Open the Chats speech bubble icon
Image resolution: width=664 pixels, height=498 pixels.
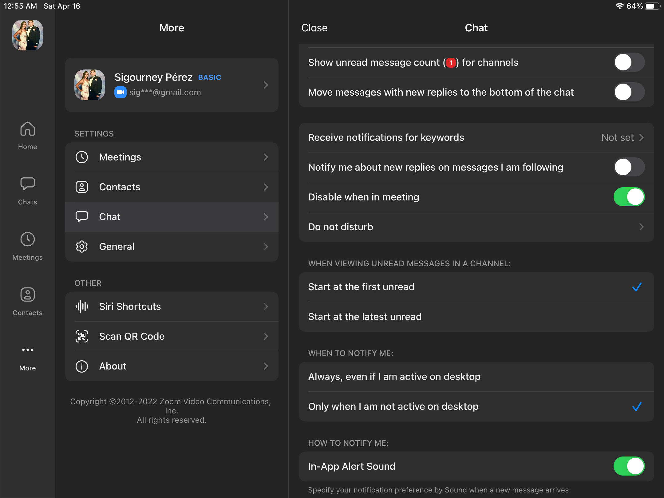click(28, 184)
